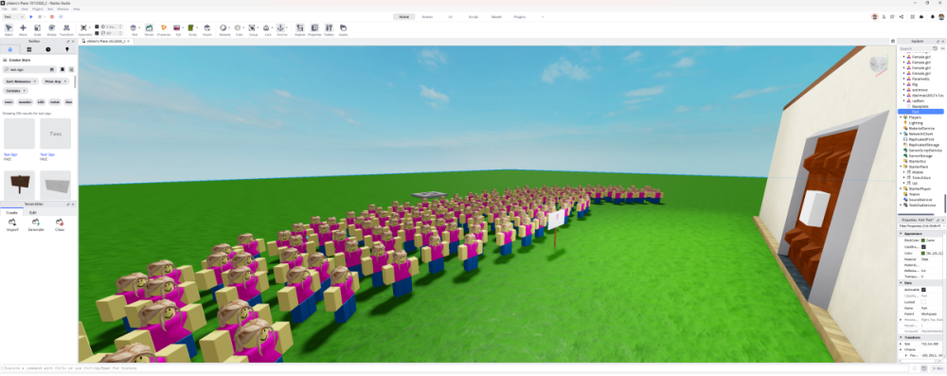Click Generate in Terrain Editor
947x376 pixels.
36,225
